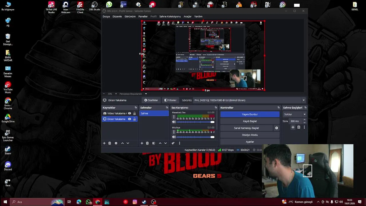Viewport: 366px width, 206px height.
Task: Open FileZilla Client desktop icon
Action: [80, 7]
